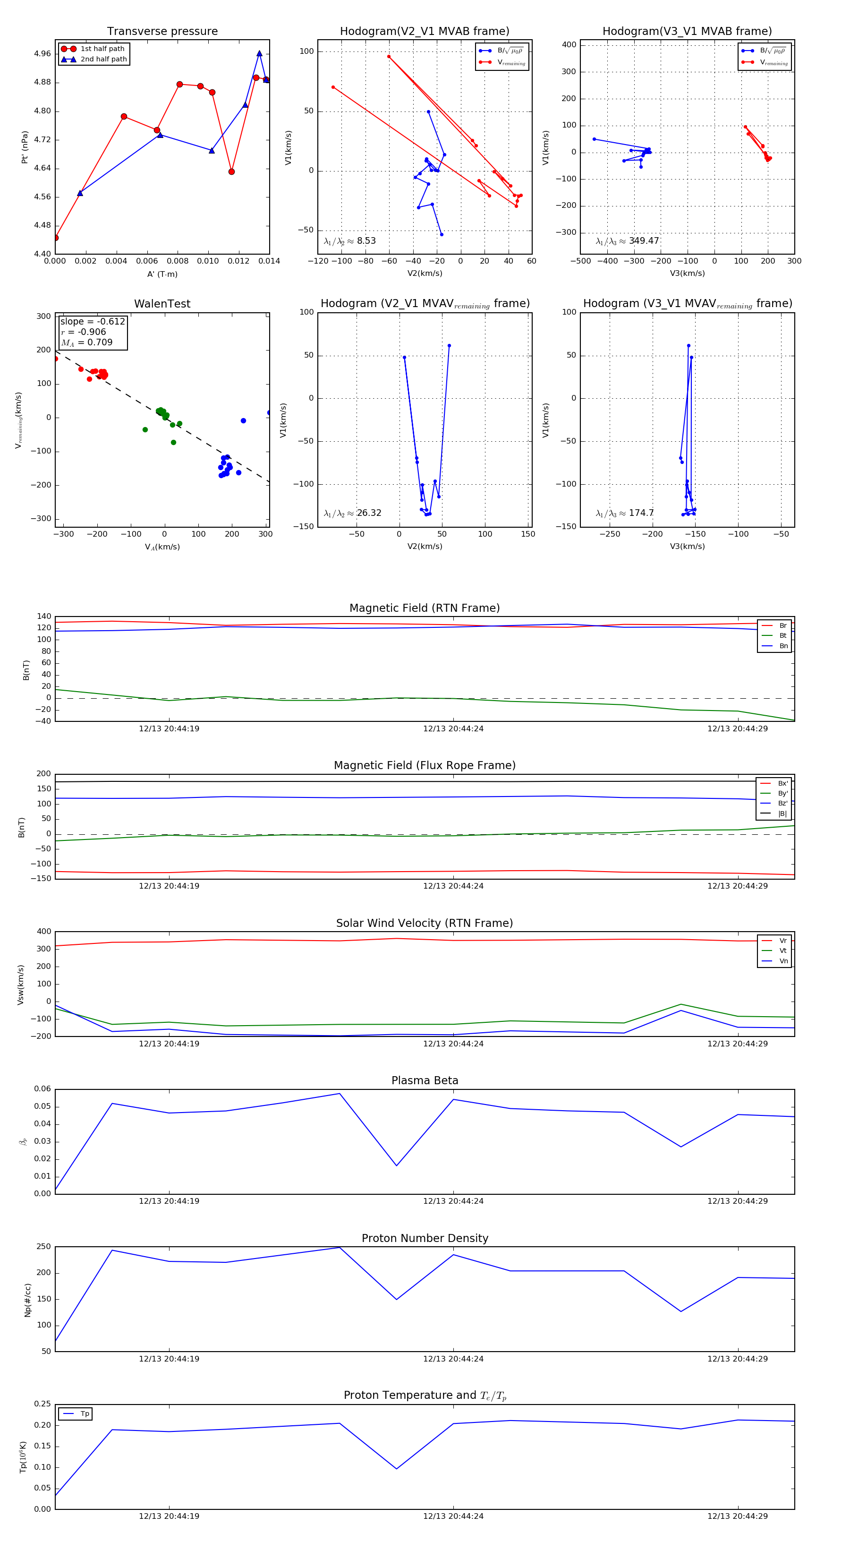Click the 'Proton Temperature and Te/Tp' title

pyautogui.click(x=425, y=1396)
